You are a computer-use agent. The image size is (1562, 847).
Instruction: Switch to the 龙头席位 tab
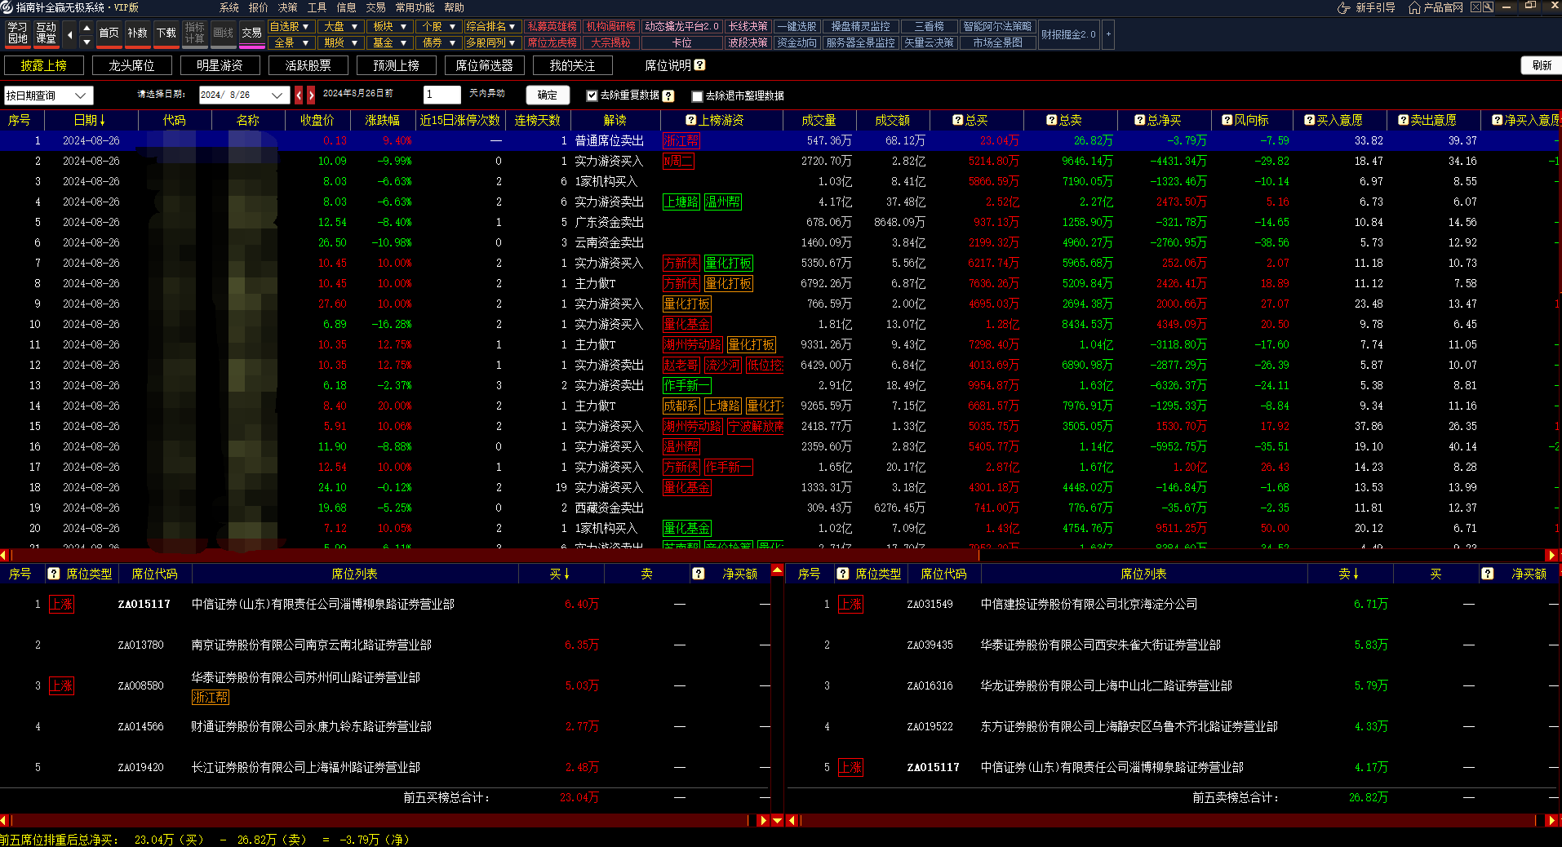tap(131, 65)
